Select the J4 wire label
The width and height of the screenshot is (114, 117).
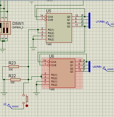point(84,60)
